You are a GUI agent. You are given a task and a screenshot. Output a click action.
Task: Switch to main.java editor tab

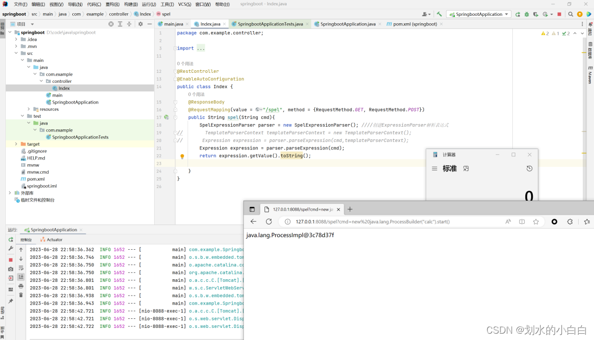[173, 24]
